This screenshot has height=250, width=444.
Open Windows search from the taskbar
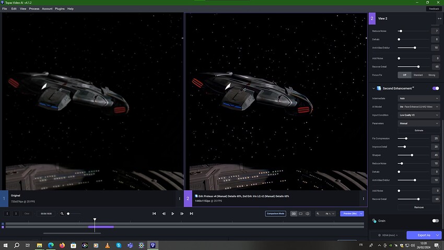(x=17, y=245)
